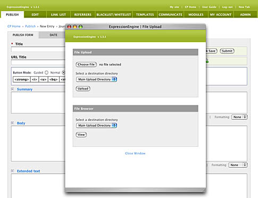Switch to the EDIT navigation tab

35,14
